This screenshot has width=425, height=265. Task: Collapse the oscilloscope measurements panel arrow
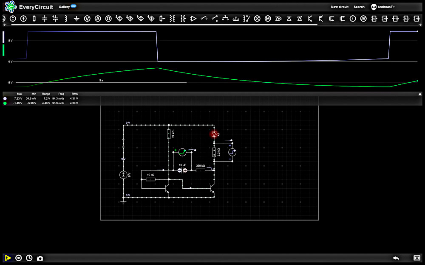point(420,94)
